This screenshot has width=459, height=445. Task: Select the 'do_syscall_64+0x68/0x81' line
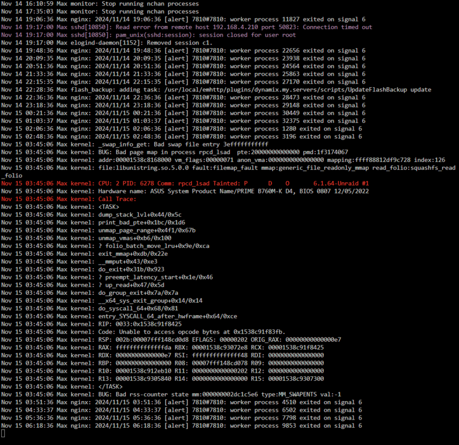[90, 309]
